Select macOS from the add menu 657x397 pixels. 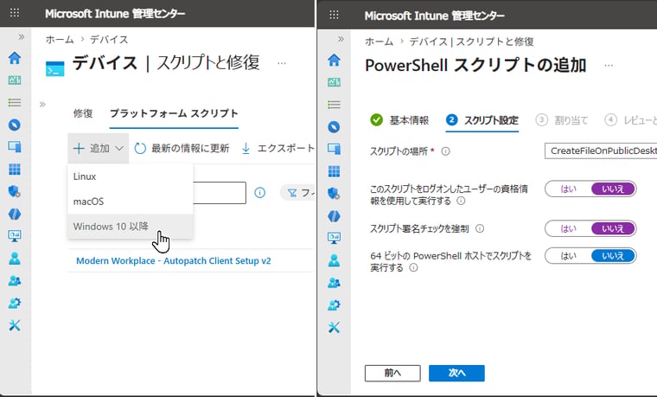click(131, 202)
